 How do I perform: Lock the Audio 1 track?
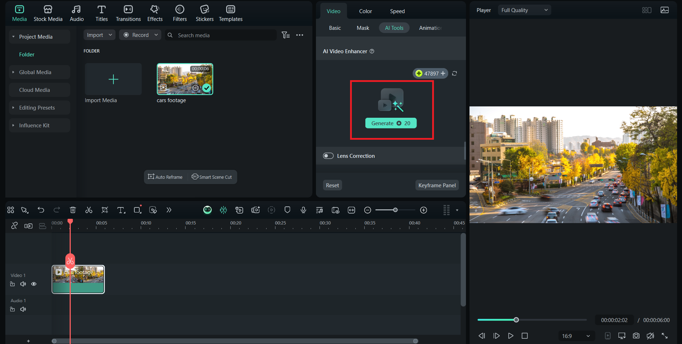(x=12, y=309)
